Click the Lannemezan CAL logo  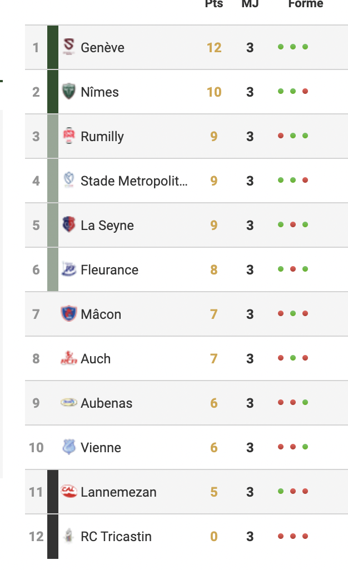click(69, 491)
